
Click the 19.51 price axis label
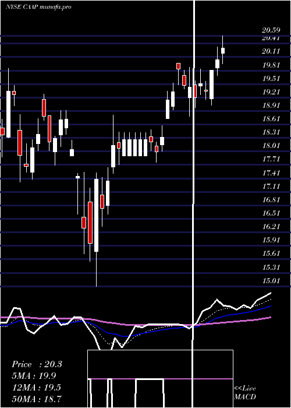click(271, 79)
